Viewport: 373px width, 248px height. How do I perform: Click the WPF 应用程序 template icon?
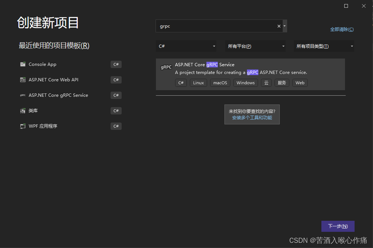click(x=22, y=126)
